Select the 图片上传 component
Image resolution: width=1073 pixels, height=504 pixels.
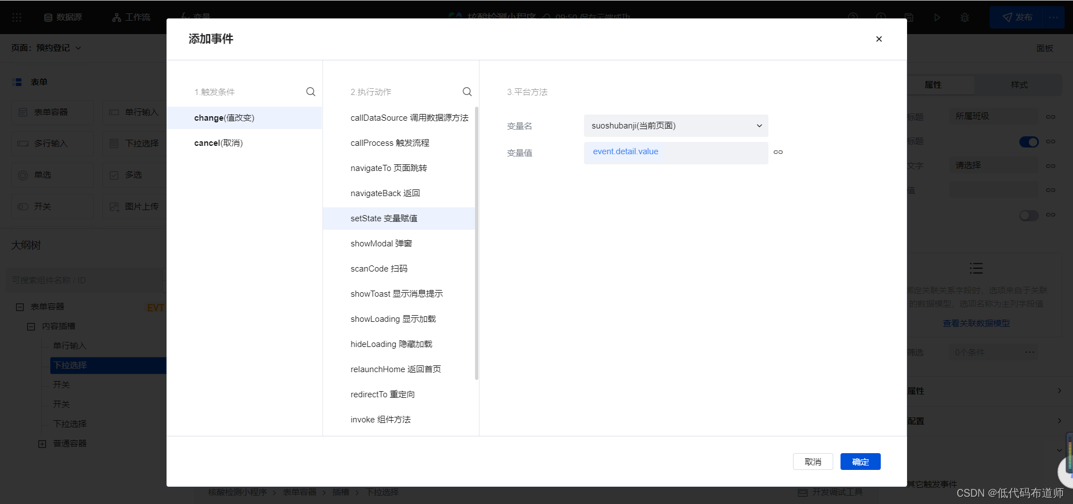135,207
